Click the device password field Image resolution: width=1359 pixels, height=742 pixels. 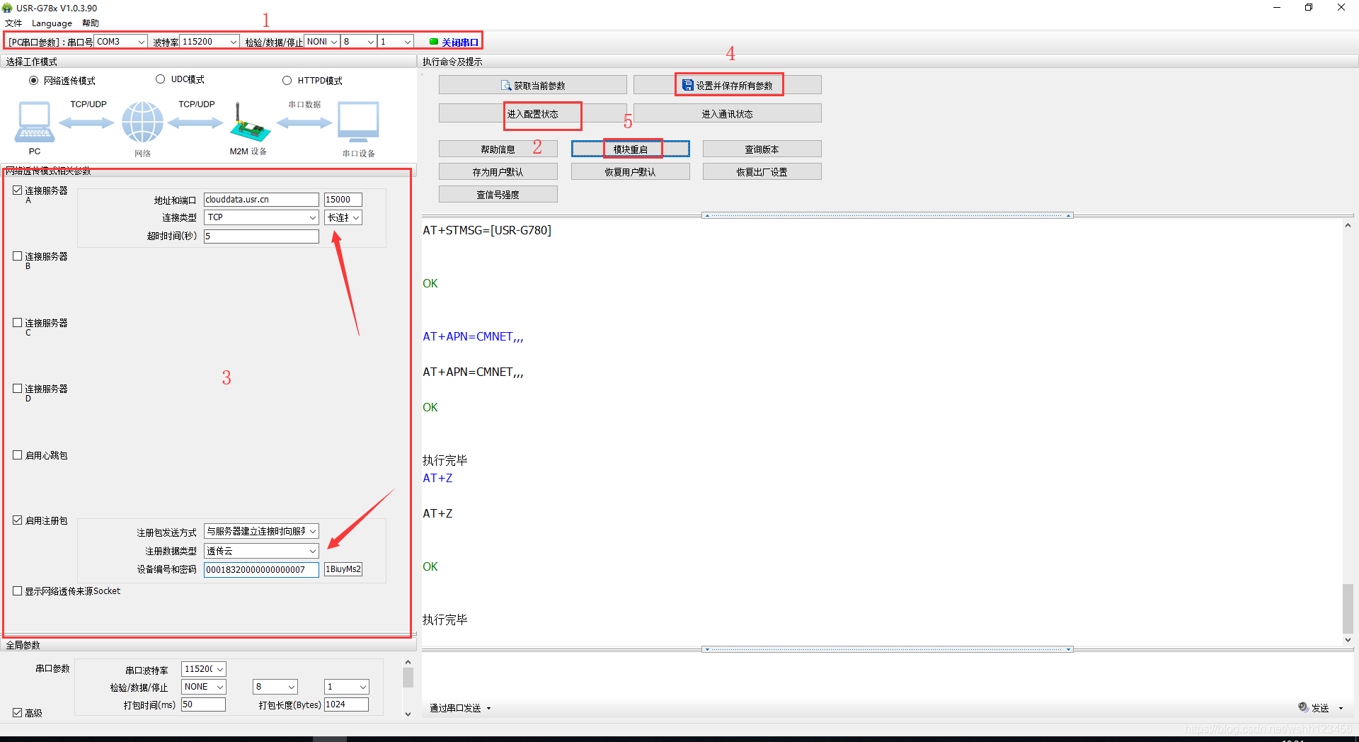pyautogui.click(x=343, y=569)
